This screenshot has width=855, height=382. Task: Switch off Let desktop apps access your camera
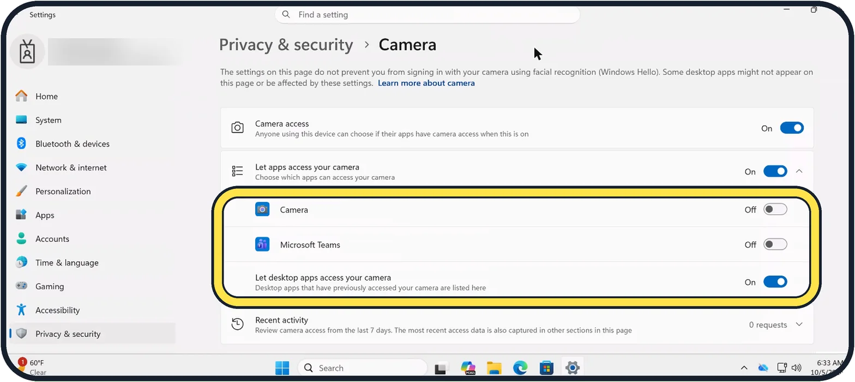click(x=775, y=282)
